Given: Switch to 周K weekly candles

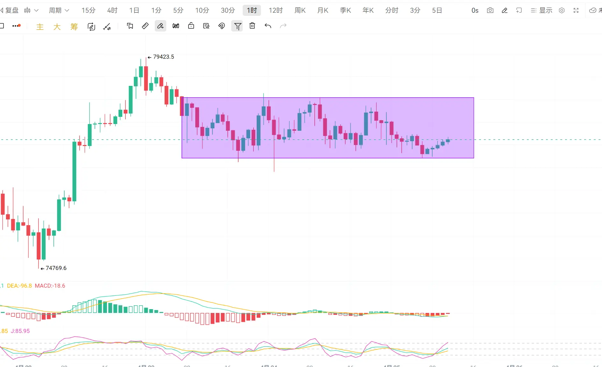Looking at the screenshot, I should point(300,10).
